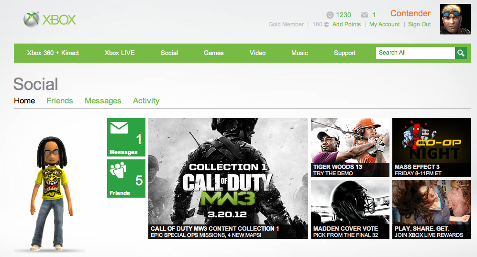The height and width of the screenshot is (257, 477).
Task: Open the green Friends tile
Action: click(x=126, y=179)
